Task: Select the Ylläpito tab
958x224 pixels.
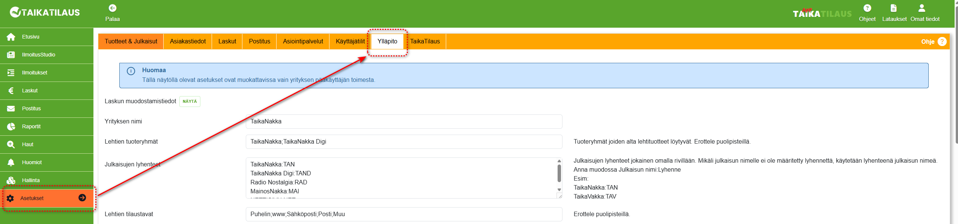Action: tap(387, 42)
